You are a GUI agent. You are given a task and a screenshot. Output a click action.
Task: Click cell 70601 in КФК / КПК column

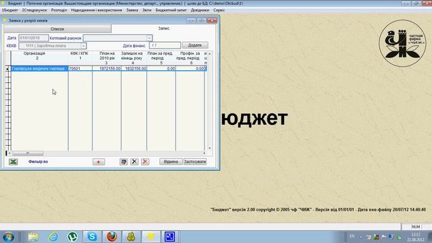pos(80,68)
